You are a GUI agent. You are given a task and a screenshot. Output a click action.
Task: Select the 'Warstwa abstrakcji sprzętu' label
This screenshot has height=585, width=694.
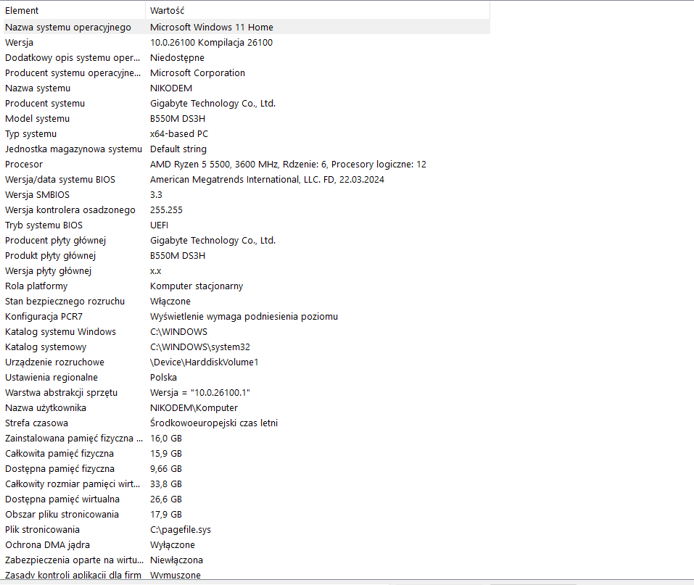(x=62, y=393)
